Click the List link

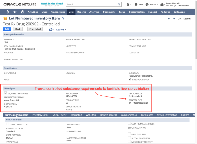(x=179, y=19)
